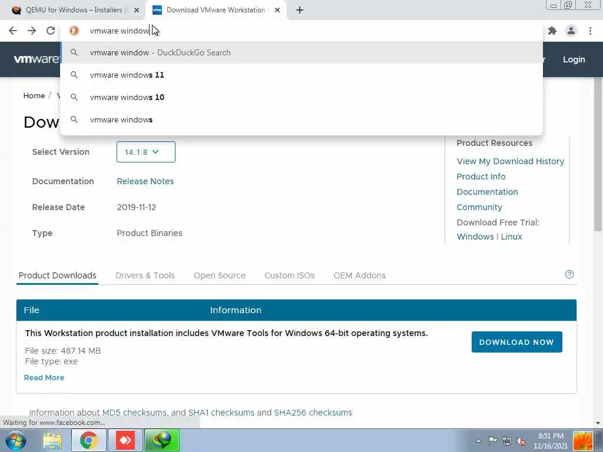Click the page vertical scrollbar thumb
Image resolution: width=603 pixels, height=452 pixels.
pos(598,154)
